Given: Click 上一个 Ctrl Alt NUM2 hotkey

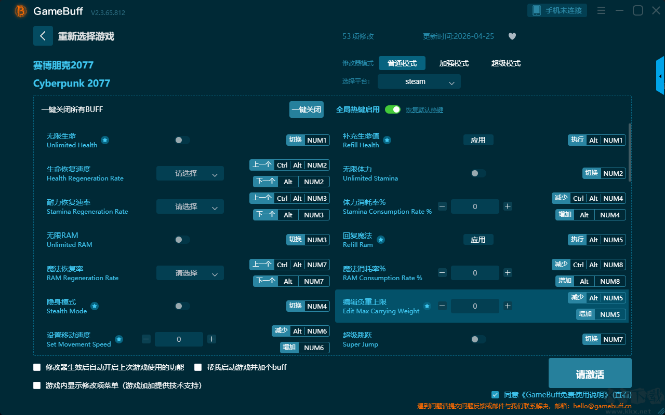Looking at the screenshot, I should pos(289,165).
